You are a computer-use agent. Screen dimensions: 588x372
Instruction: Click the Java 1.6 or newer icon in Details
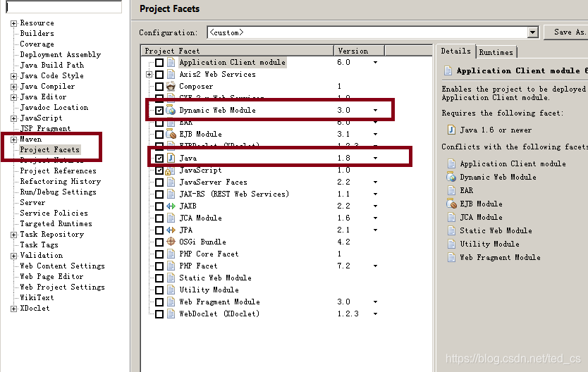coord(451,130)
